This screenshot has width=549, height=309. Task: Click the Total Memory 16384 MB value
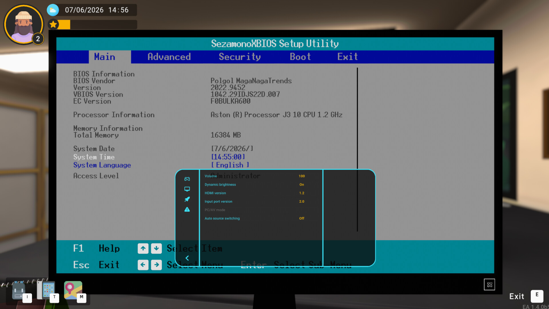(x=226, y=135)
